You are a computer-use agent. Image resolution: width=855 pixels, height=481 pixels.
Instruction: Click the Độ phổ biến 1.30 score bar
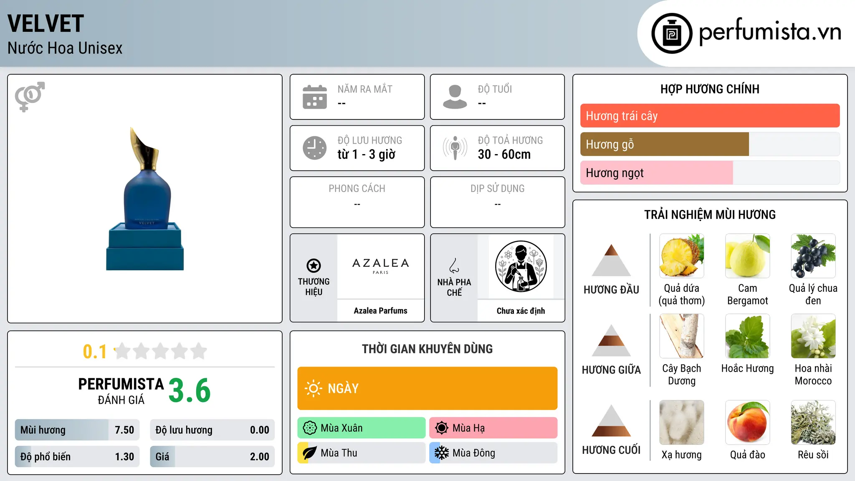pyautogui.click(x=77, y=456)
